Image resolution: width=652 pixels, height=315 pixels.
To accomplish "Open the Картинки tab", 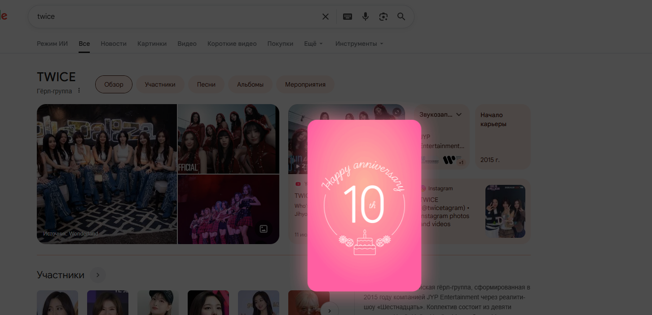I will tap(152, 44).
